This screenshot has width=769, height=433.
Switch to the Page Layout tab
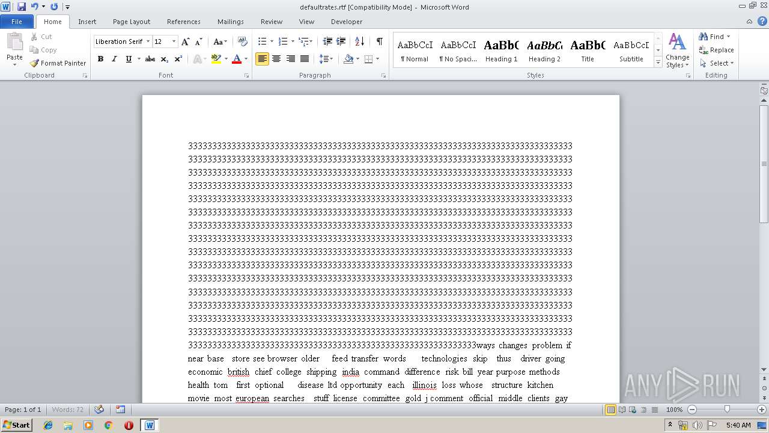coord(132,22)
